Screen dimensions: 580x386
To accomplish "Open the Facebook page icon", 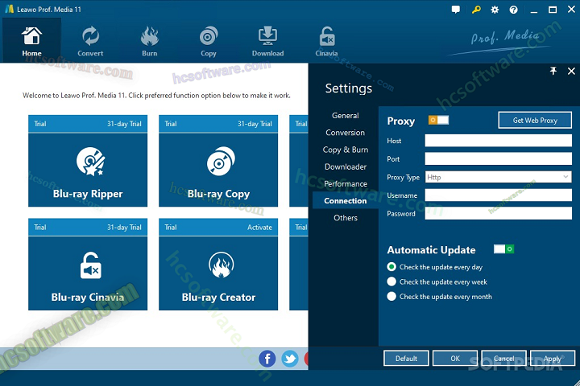I will pyautogui.click(x=267, y=359).
